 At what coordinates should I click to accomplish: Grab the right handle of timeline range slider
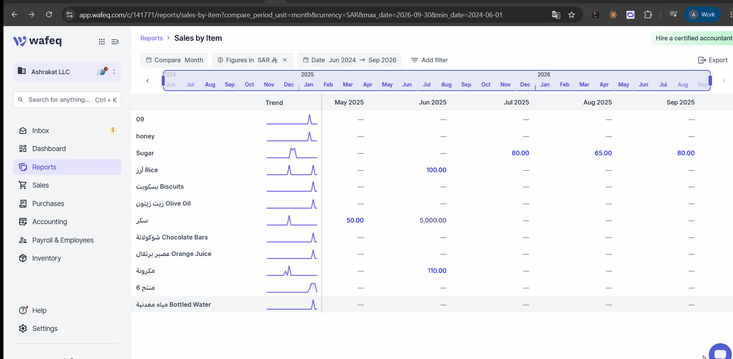(x=710, y=81)
